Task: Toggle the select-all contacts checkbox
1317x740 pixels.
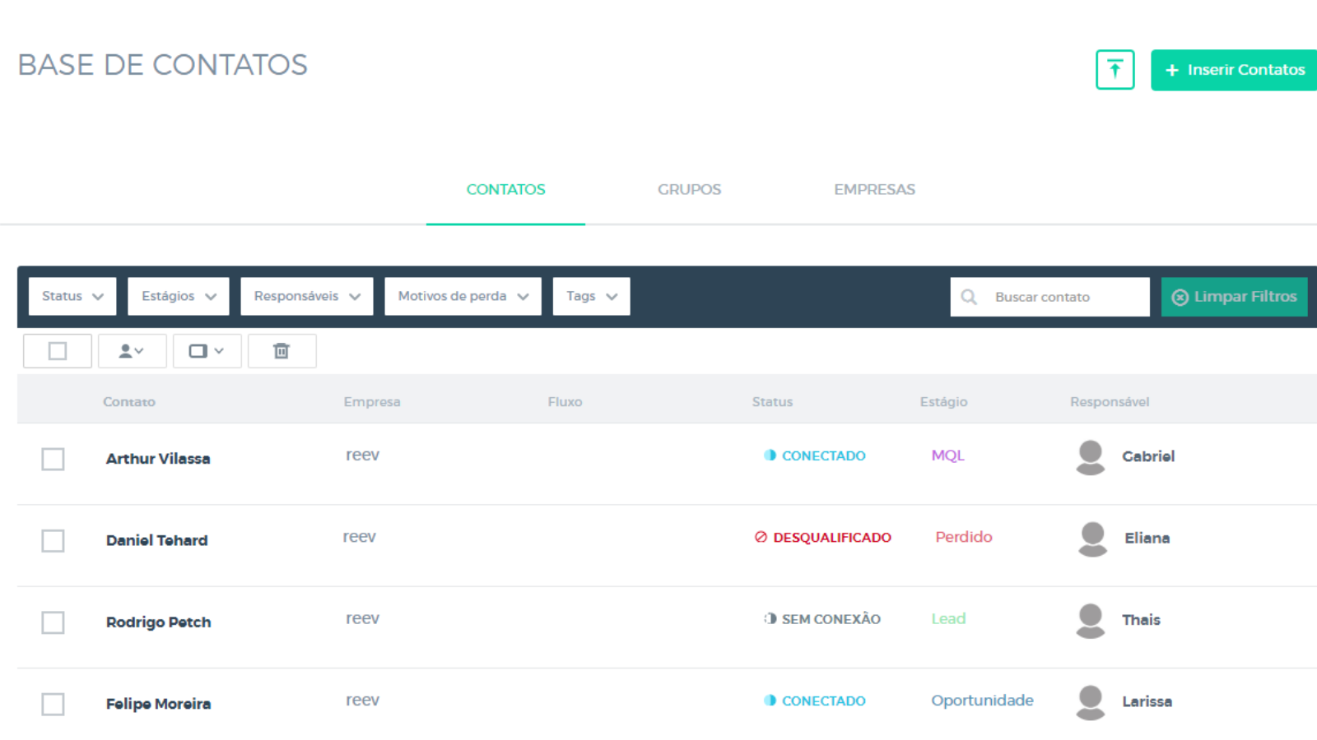Action: 58,351
